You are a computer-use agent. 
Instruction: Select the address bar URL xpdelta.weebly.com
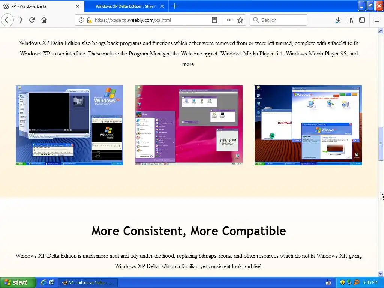[133, 20]
